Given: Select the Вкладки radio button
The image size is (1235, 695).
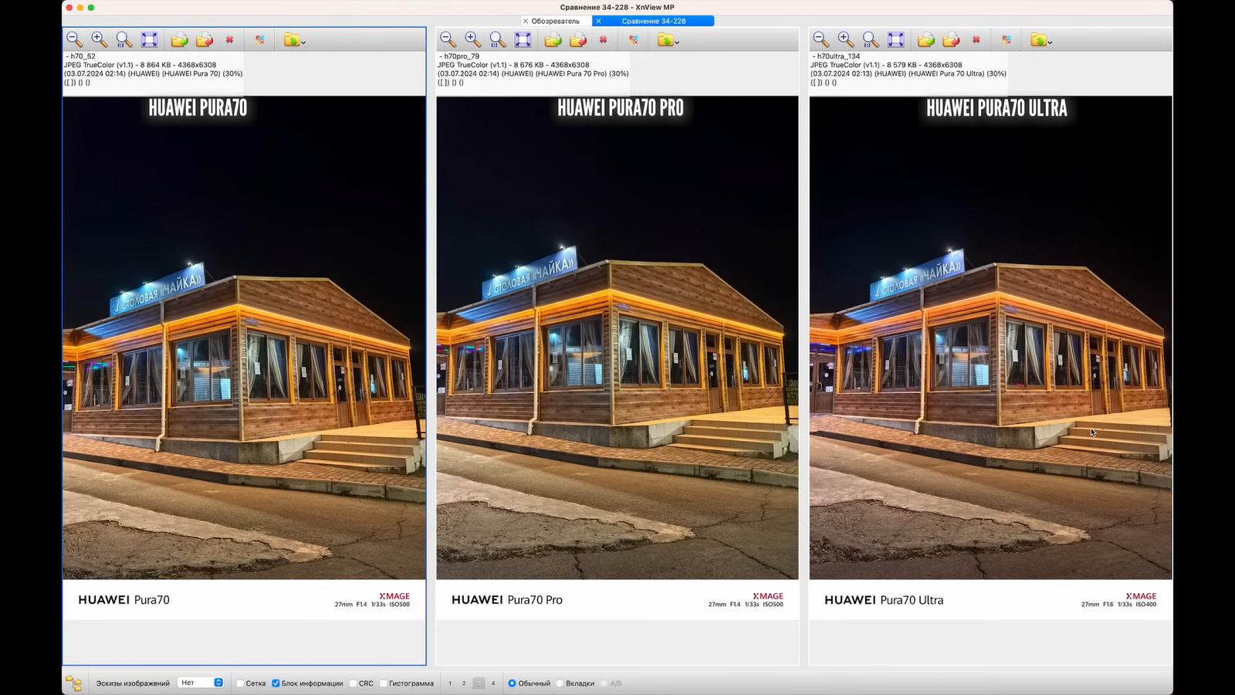Looking at the screenshot, I should pyautogui.click(x=560, y=683).
